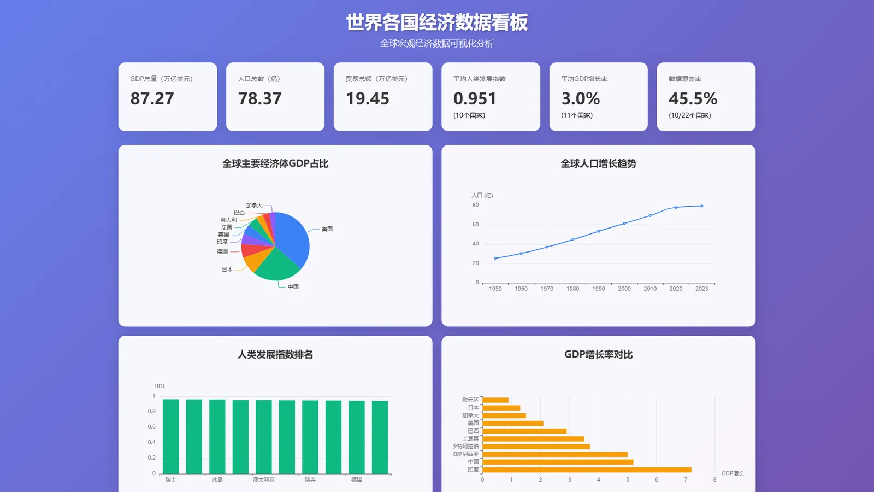Select the GDP总量 card showing 87.27
The height and width of the screenshot is (492, 874).
[168, 97]
